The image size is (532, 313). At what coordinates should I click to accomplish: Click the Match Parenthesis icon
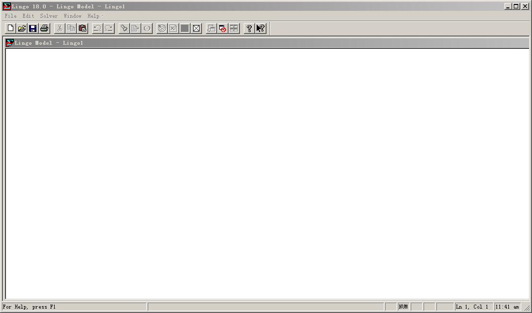tap(147, 29)
